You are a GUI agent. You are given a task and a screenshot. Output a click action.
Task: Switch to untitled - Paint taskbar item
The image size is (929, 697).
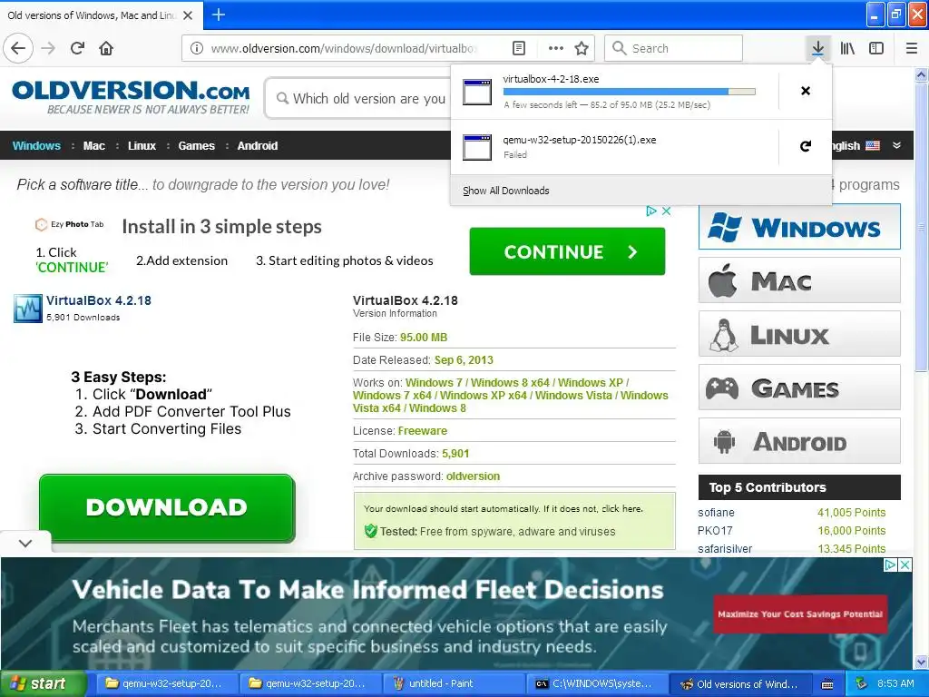[455, 683]
